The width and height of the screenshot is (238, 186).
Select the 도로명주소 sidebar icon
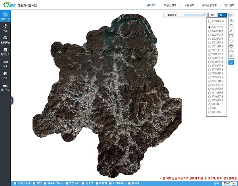[5, 40]
